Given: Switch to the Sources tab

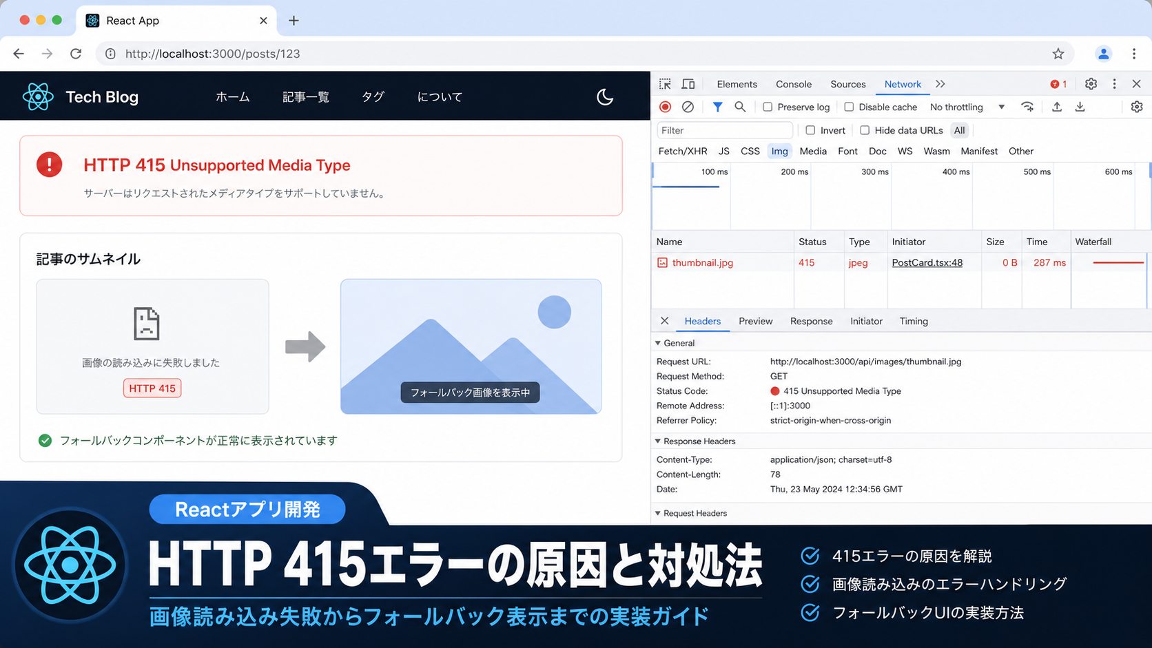Looking at the screenshot, I should [x=847, y=84].
